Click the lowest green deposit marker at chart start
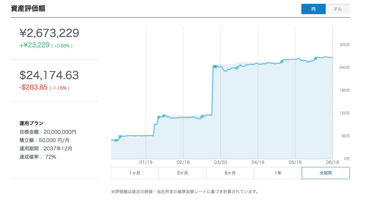The image size is (373, 205). [116, 140]
